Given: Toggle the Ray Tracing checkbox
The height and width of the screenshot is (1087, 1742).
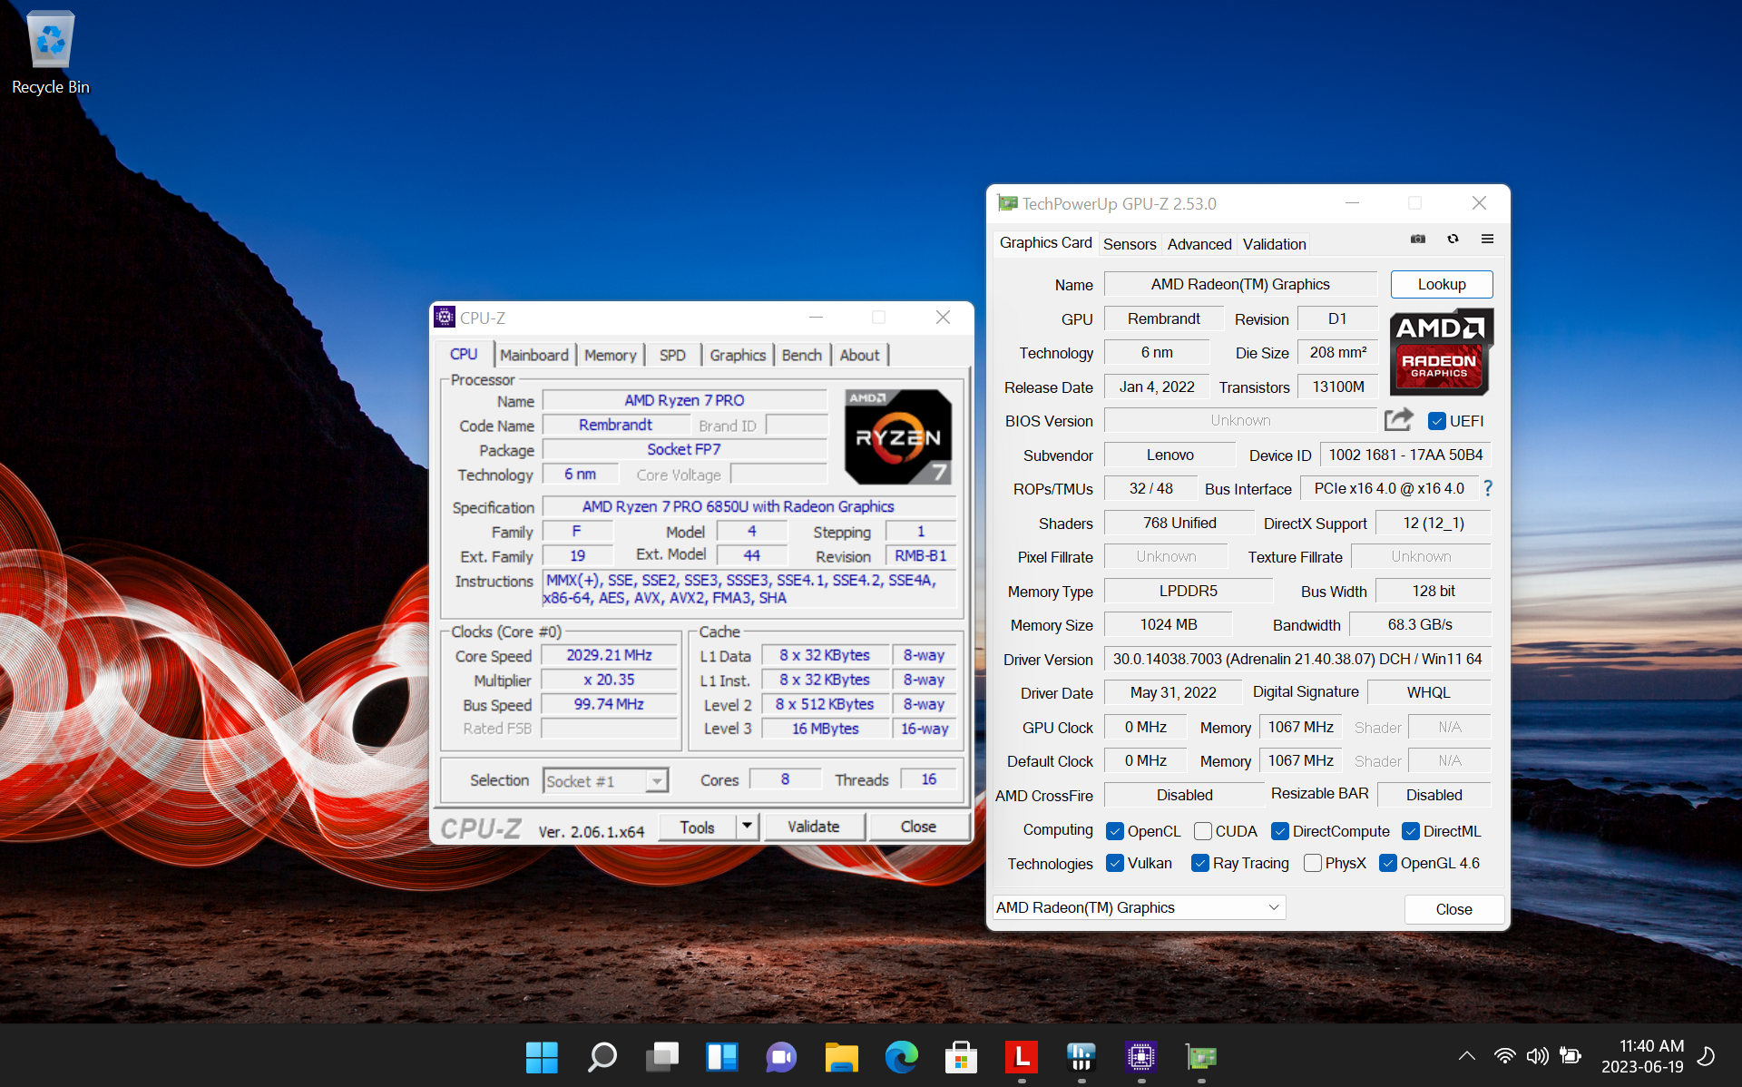Looking at the screenshot, I should 1200,863.
